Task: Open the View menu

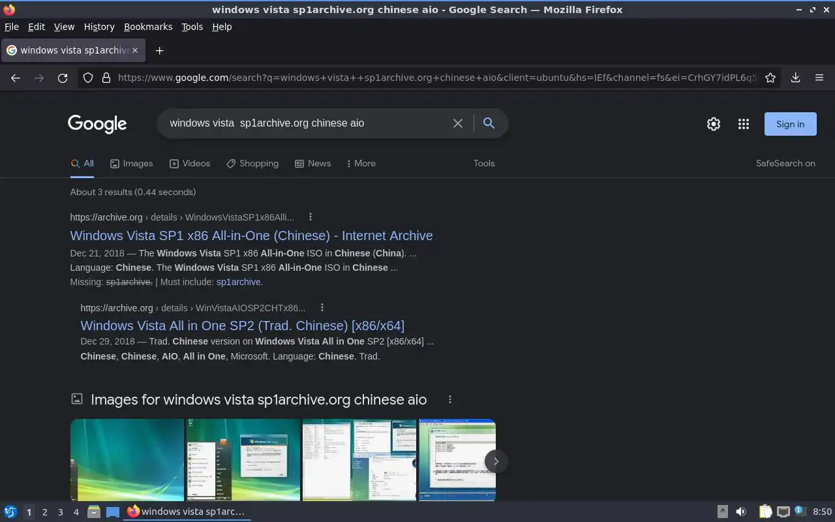Action: [64, 27]
